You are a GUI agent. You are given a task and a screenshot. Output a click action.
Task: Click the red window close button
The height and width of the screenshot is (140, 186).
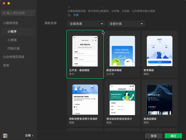coord(4,3)
